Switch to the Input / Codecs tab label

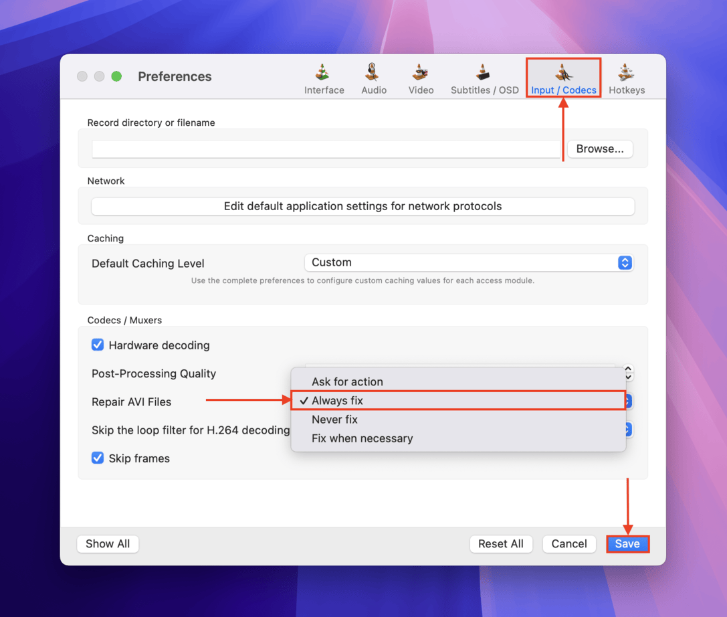tap(564, 90)
